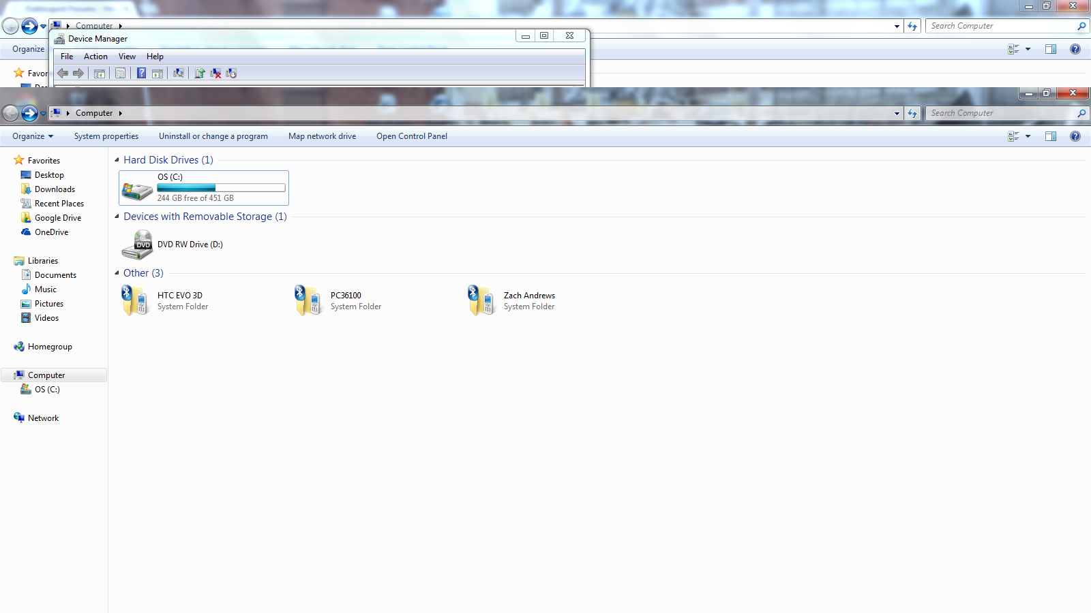Screen dimensions: 1091x613
Task: Collapse the Hard Disk Drives group
Action: click(117, 160)
